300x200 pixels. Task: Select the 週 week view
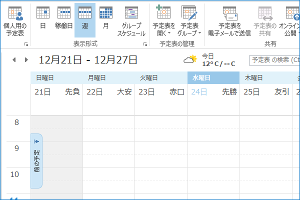coord(85,20)
